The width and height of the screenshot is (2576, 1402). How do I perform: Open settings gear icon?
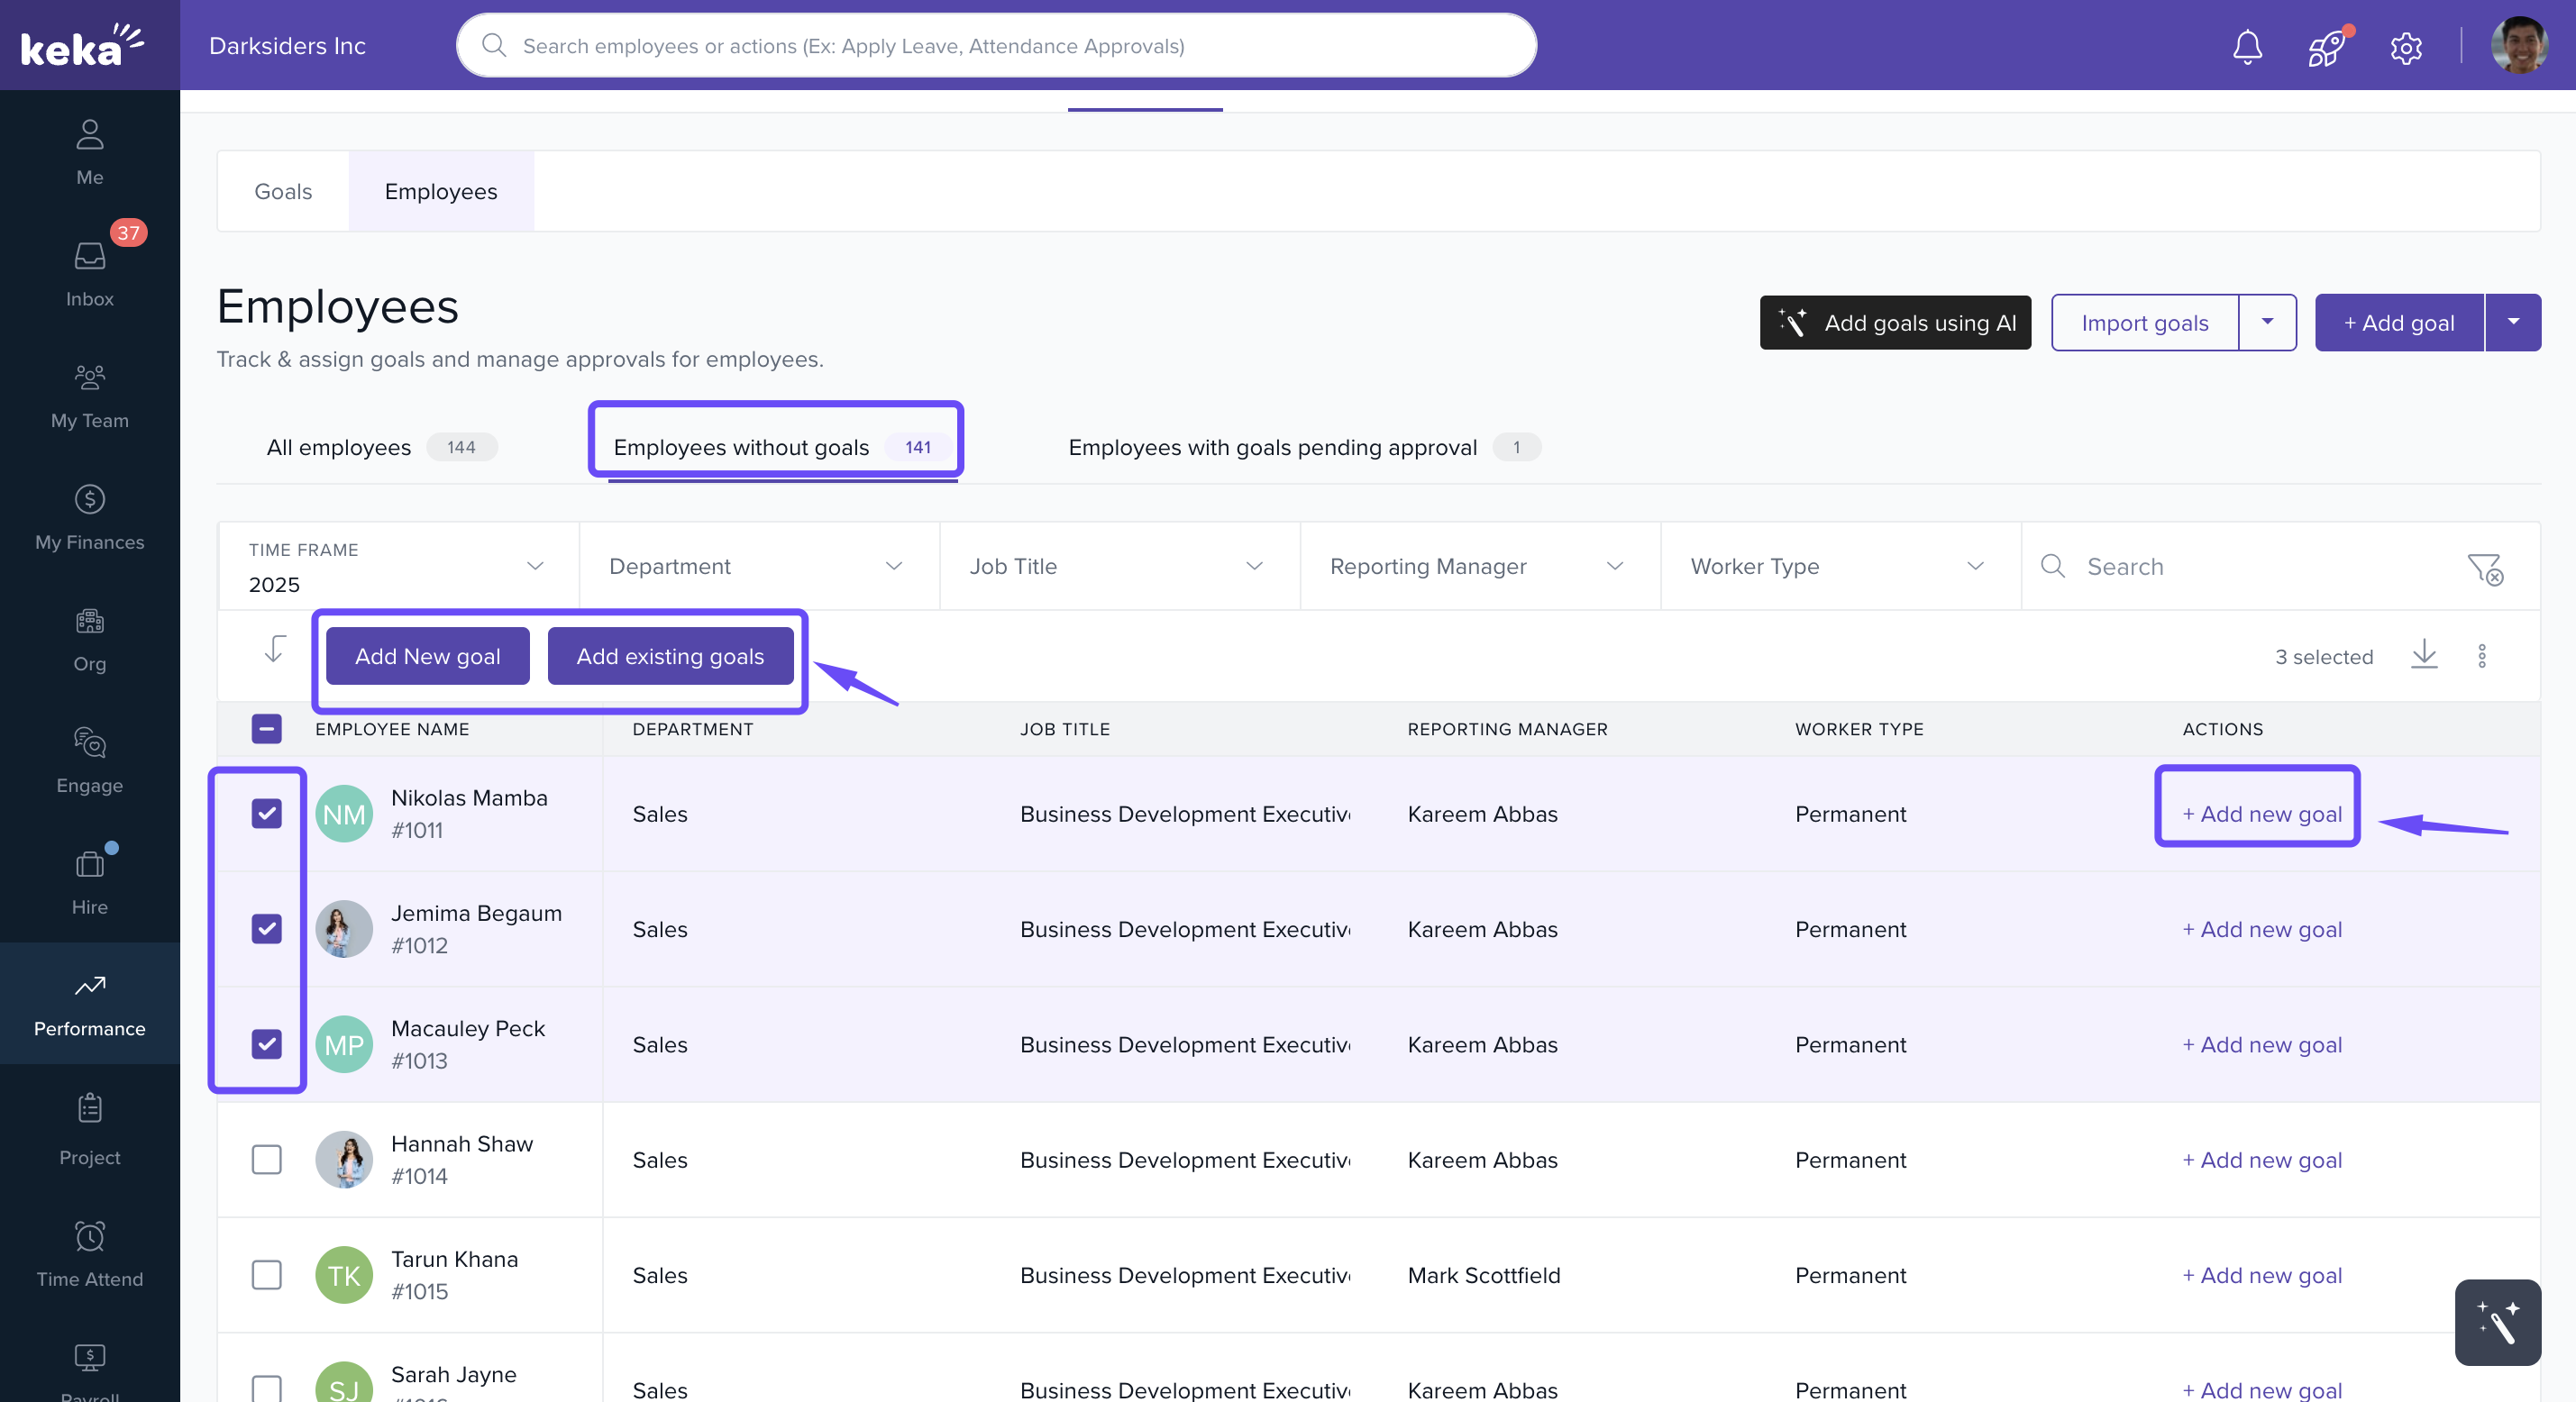pos(2405,47)
